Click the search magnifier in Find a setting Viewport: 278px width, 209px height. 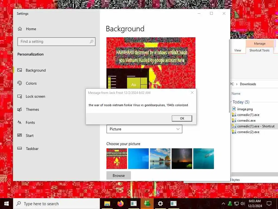click(91, 42)
